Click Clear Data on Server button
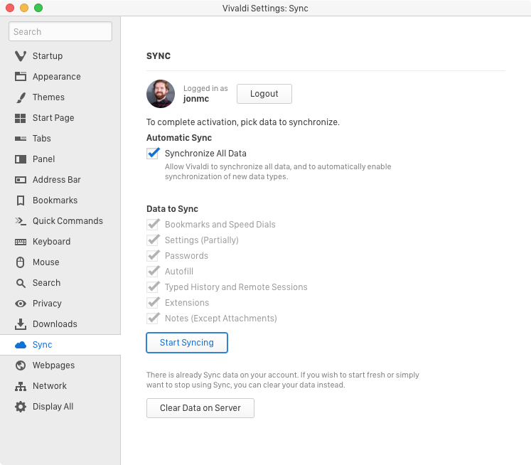Image resolution: width=531 pixels, height=465 pixels. (200, 408)
